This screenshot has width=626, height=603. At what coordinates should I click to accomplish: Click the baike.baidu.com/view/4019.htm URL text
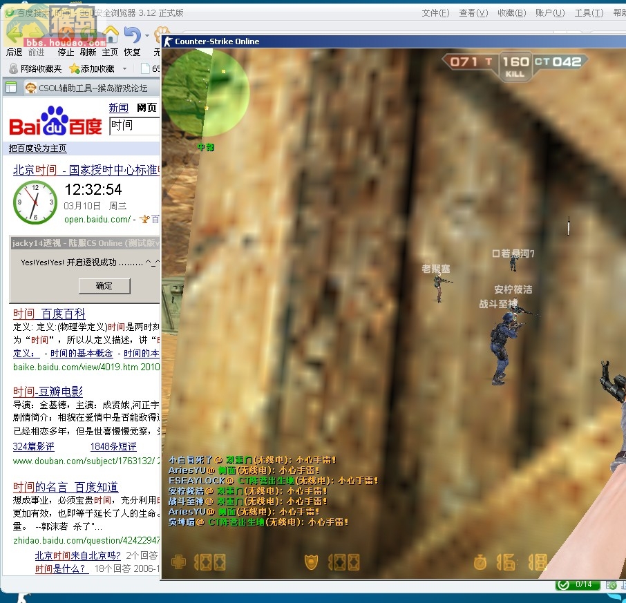pos(76,367)
